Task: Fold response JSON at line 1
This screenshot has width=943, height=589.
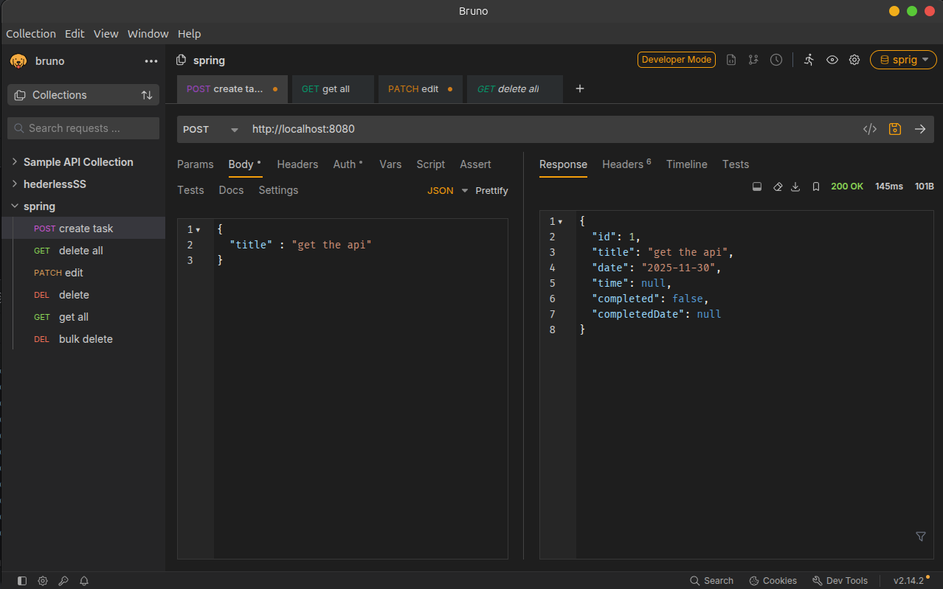Action: coord(560,221)
